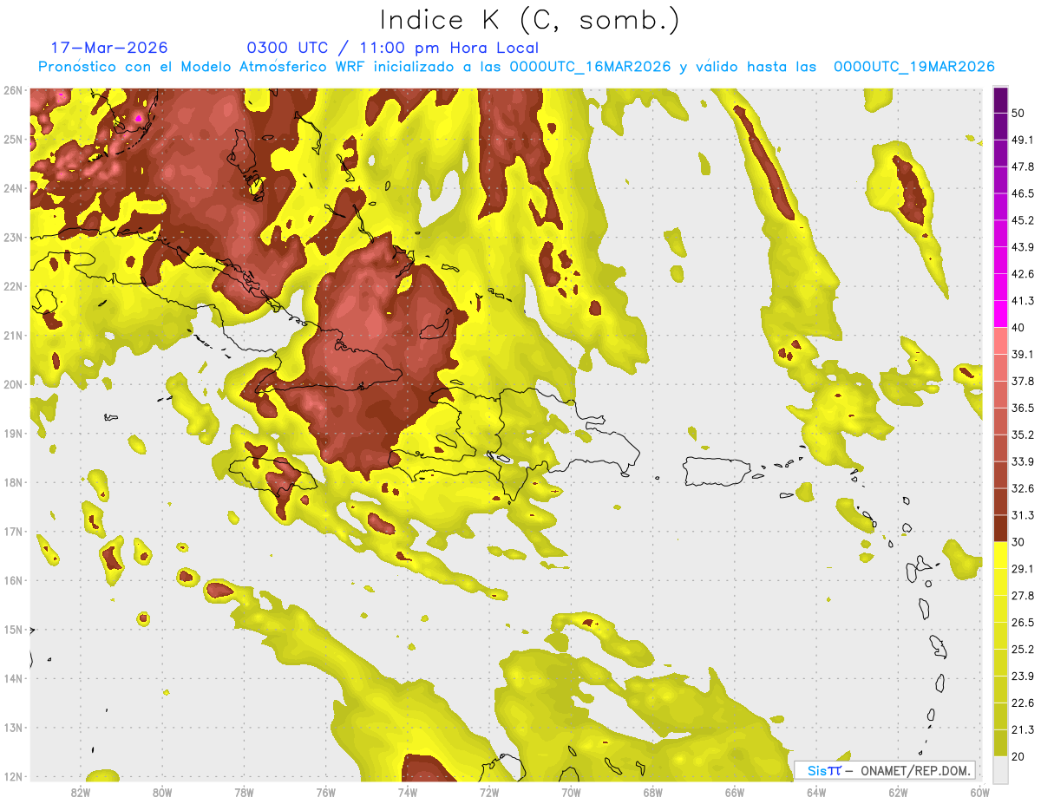The image size is (1041, 804).
Task: Click the "12N" latitude label
Action: [13, 776]
